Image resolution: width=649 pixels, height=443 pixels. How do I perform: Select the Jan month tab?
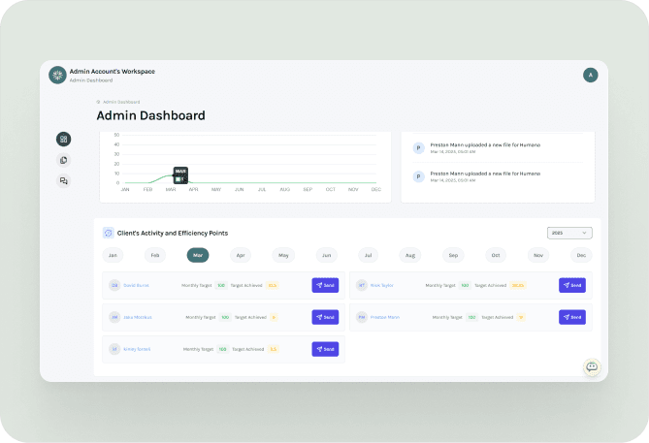(x=113, y=255)
